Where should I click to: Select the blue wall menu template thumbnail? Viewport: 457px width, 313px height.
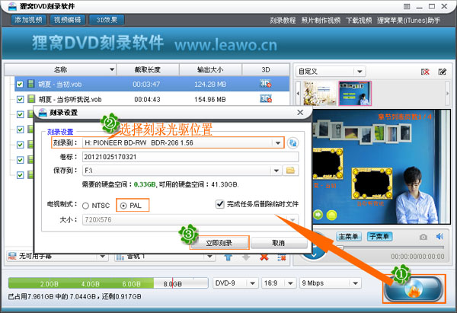[x=355, y=93]
